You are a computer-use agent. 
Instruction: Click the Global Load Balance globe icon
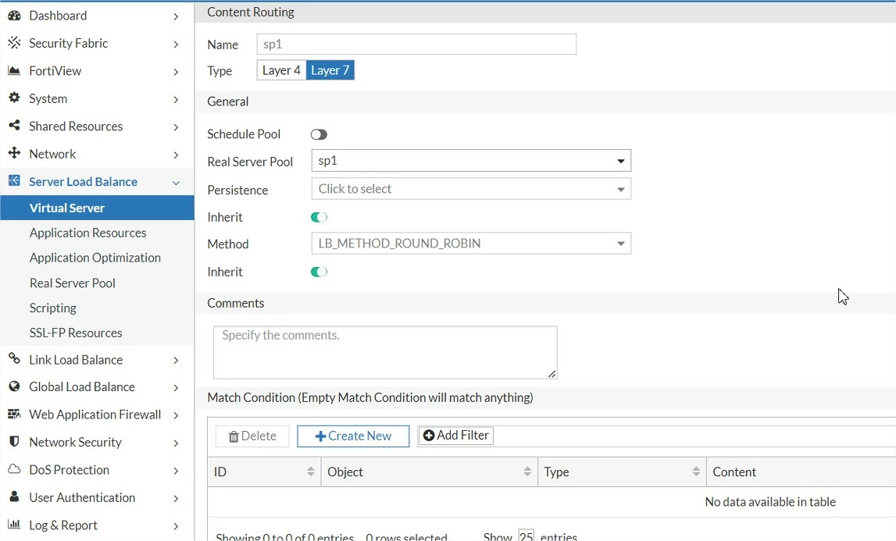pyautogui.click(x=14, y=386)
